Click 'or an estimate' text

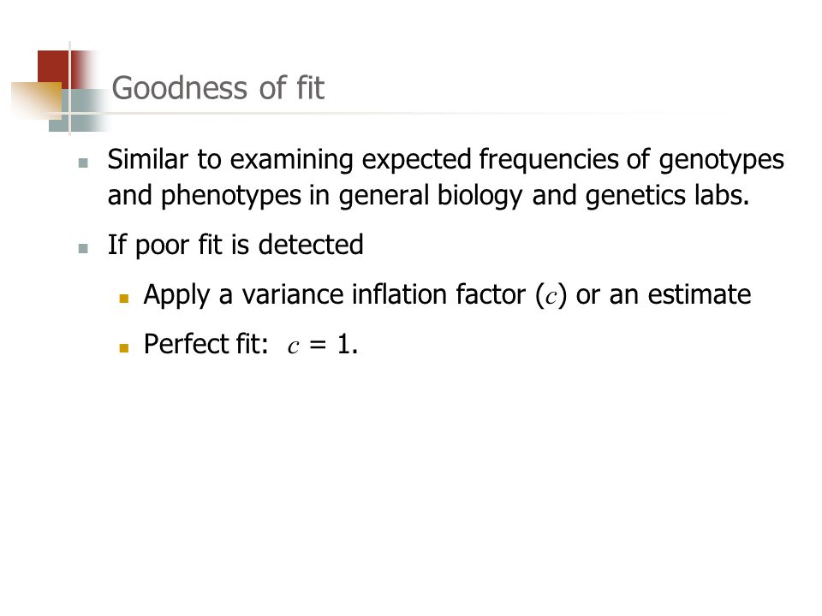pos(663,294)
